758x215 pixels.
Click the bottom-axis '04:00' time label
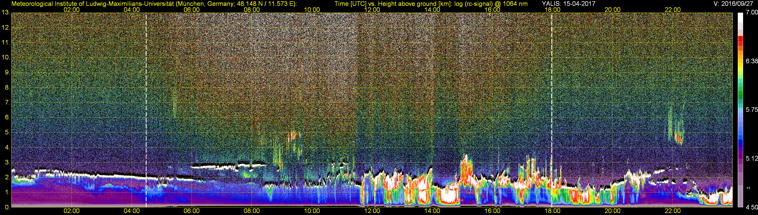tap(132, 211)
